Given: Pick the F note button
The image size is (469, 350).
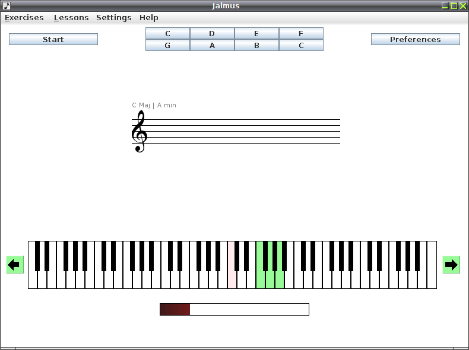Looking at the screenshot, I should (301, 33).
